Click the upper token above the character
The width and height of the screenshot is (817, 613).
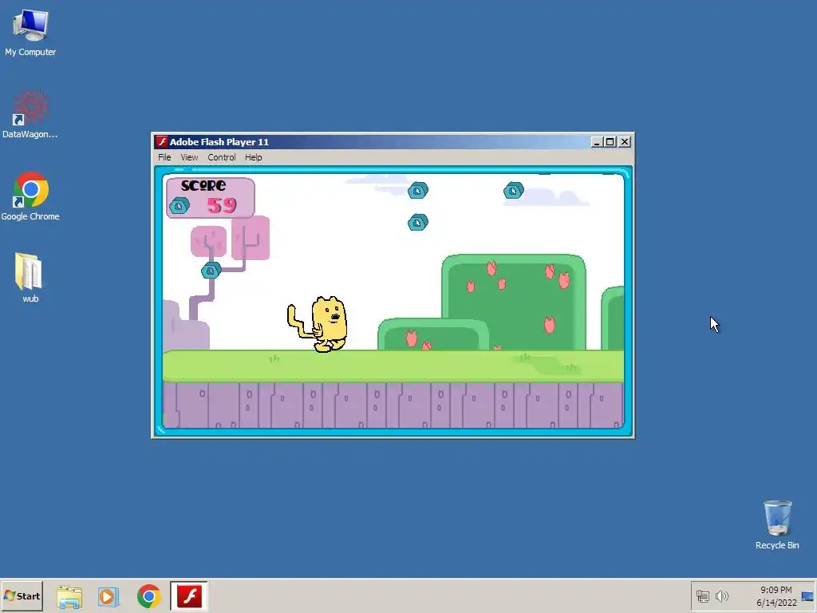(418, 190)
